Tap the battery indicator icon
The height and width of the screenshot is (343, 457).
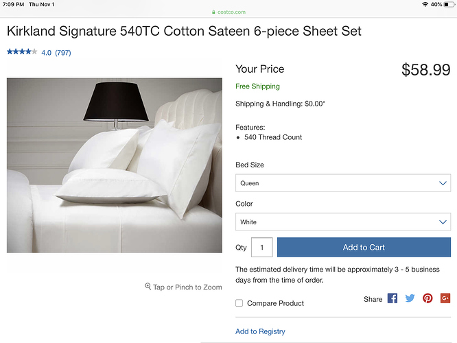click(449, 5)
